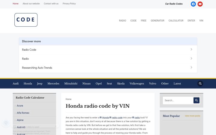Open the Jeep category
Image resolution: width=216 pixels, height=135 pixels.
[x=40, y=83]
